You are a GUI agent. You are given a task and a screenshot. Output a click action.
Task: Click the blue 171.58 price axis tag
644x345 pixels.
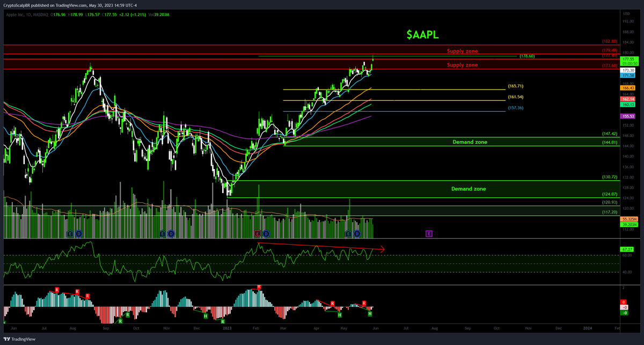(x=628, y=76)
